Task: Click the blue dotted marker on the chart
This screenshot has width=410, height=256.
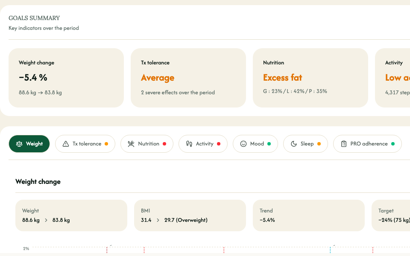Action: tap(330, 250)
